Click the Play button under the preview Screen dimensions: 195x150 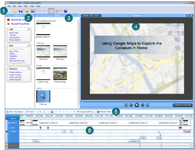[137, 105]
